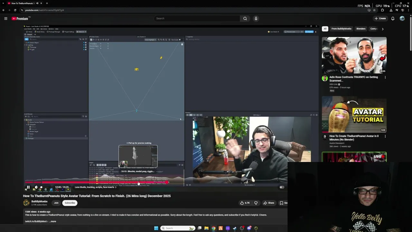Like the video (6.7K)
This screenshot has width=412, height=232.
[x=245, y=203]
